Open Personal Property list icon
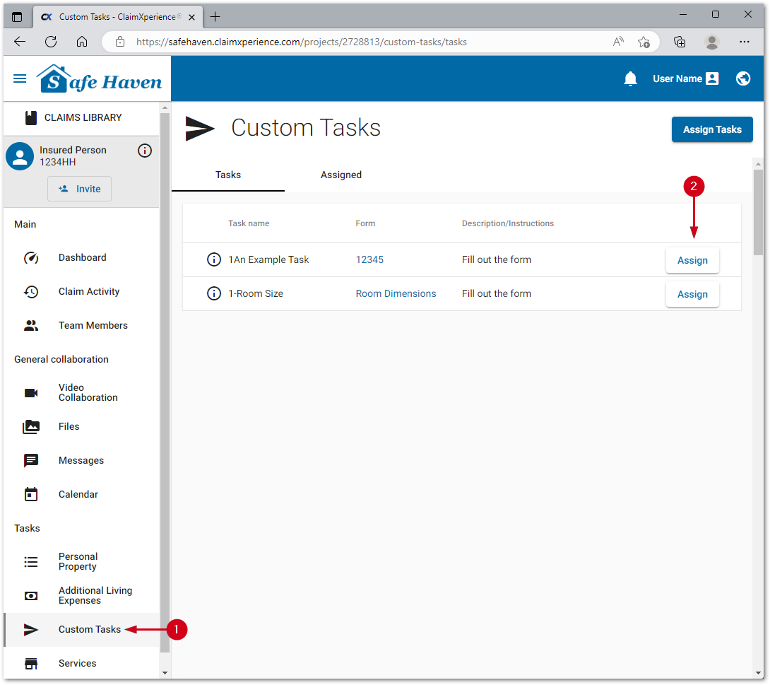Viewport: 770px width, 685px height. [31, 561]
